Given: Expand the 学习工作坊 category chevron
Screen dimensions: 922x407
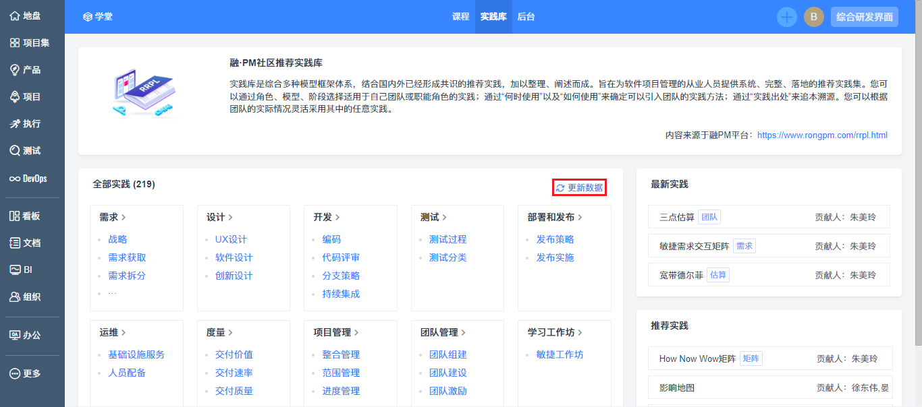Looking at the screenshot, I should tap(580, 333).
